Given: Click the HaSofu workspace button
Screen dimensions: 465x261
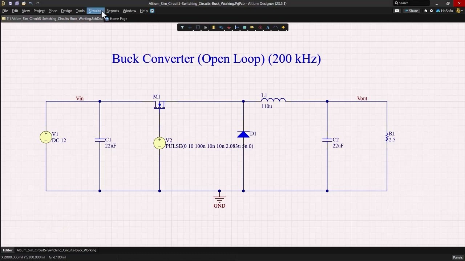Looking at the screenshot, I should [444, 11].
